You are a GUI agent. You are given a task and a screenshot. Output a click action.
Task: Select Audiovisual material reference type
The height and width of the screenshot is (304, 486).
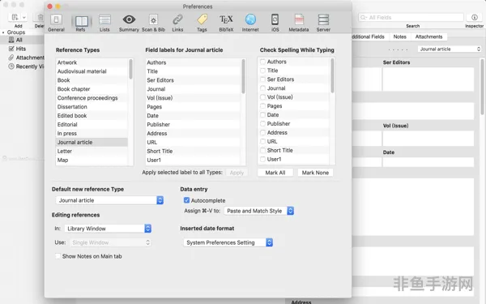[x=92, y=71]
